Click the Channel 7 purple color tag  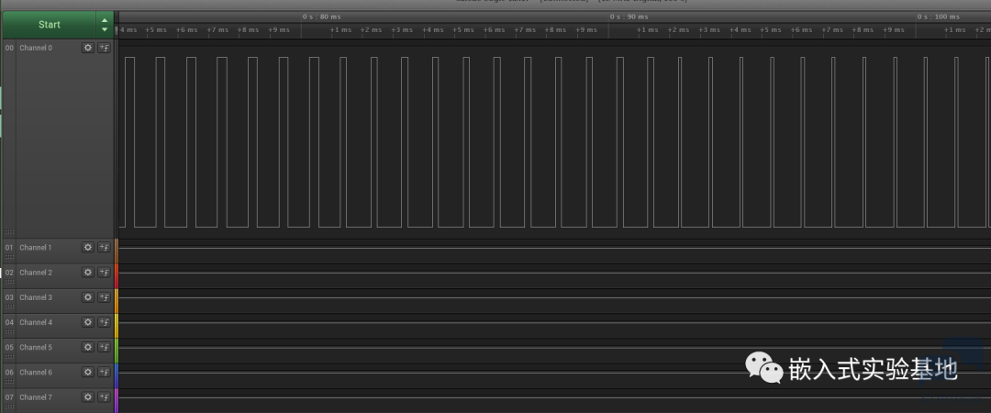pyautogui.click(x=117, y=401)
